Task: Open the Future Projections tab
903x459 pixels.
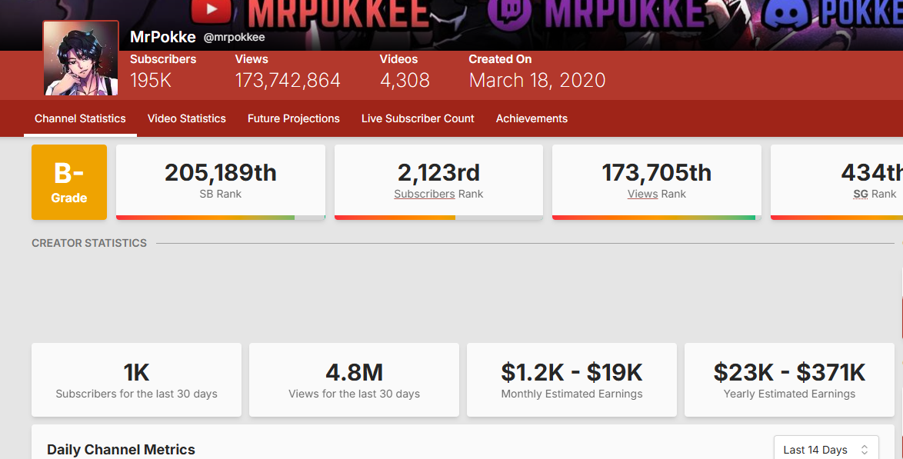Action: (294, 118)
